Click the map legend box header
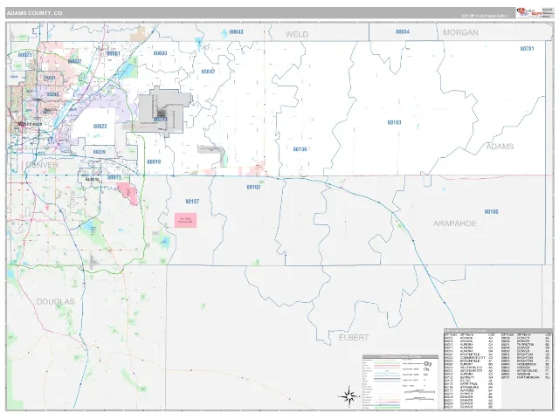 pyautogui.click(x=400, y=357)
